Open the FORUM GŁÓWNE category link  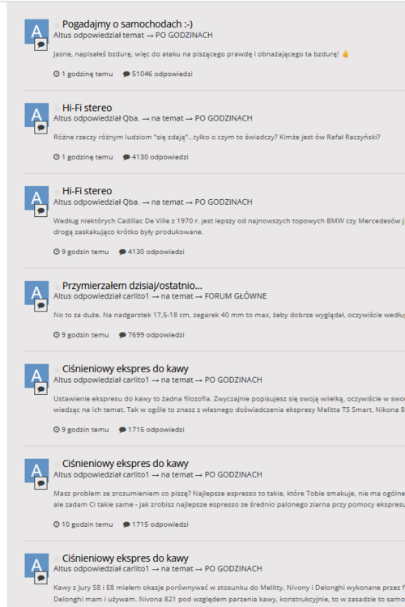[x=236, y=296]
